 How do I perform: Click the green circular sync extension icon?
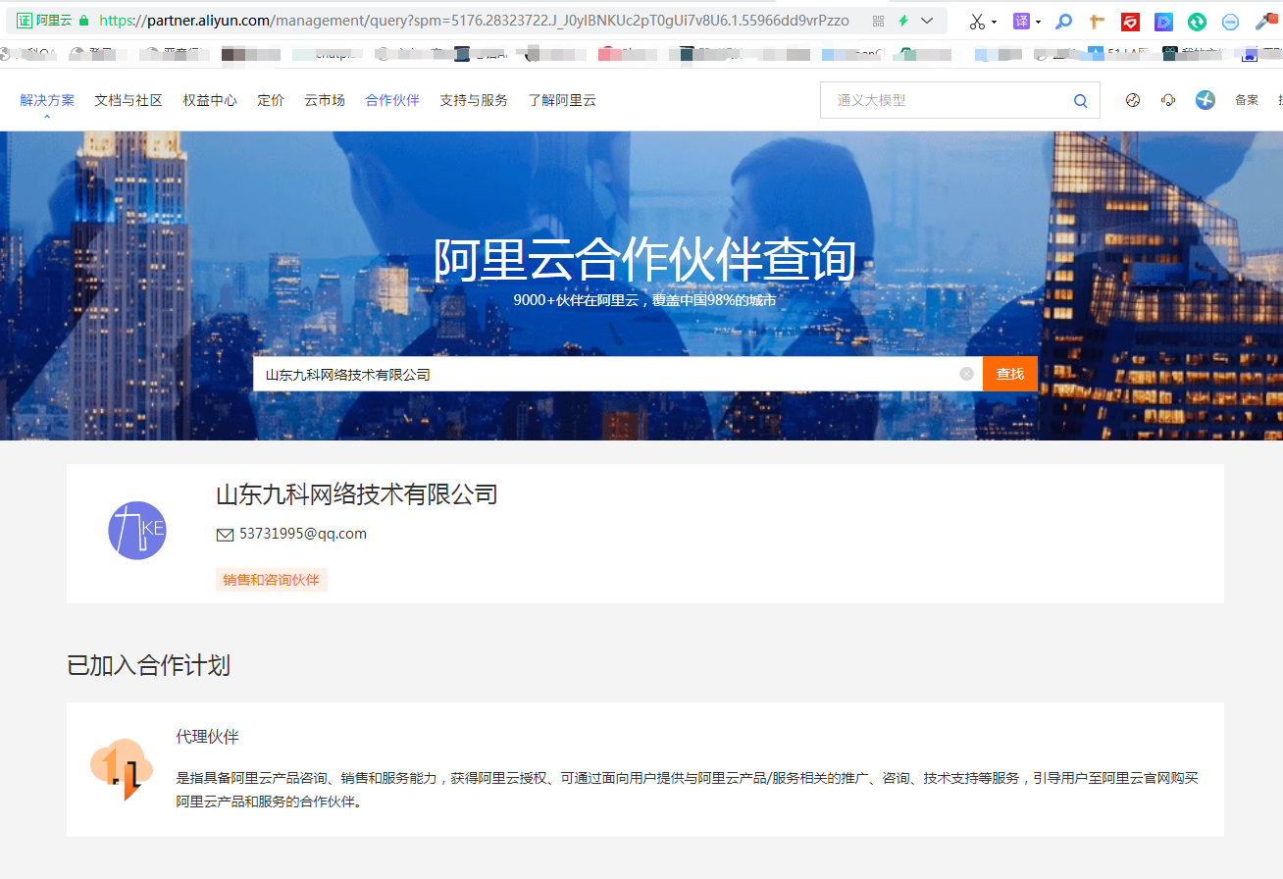click(1197, 22)
